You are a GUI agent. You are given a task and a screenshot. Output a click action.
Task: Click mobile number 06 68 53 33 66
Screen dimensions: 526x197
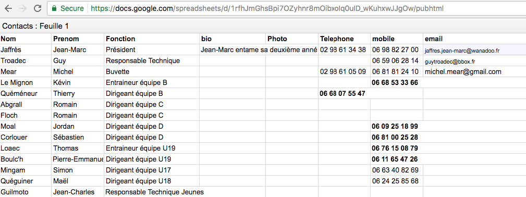(397, 82)
